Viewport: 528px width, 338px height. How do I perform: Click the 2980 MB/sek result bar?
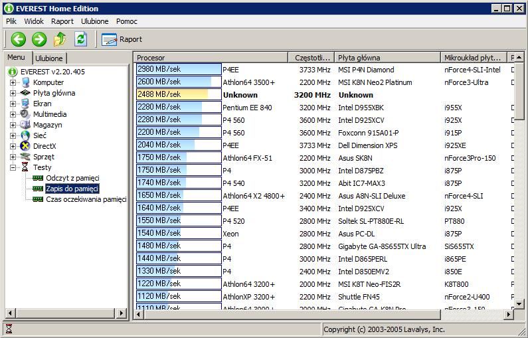(x=179, y=69)
